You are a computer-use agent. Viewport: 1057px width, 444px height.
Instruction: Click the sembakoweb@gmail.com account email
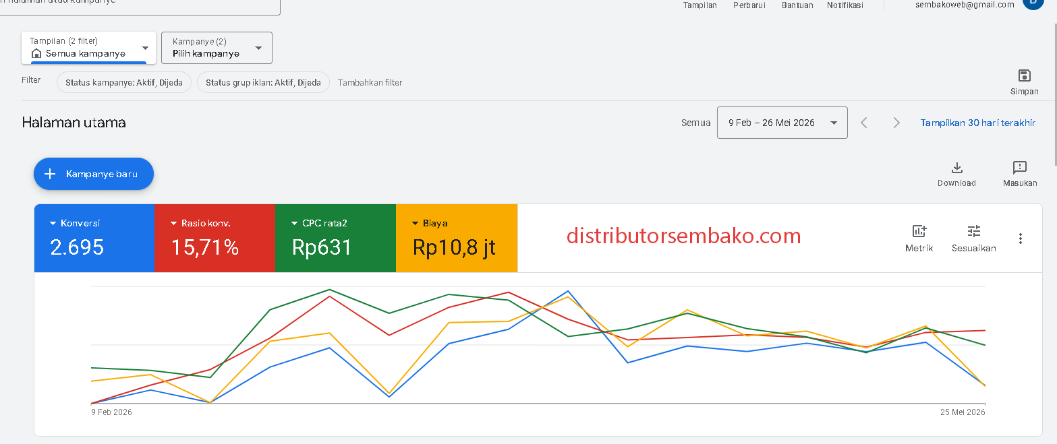tap(965, 5)
